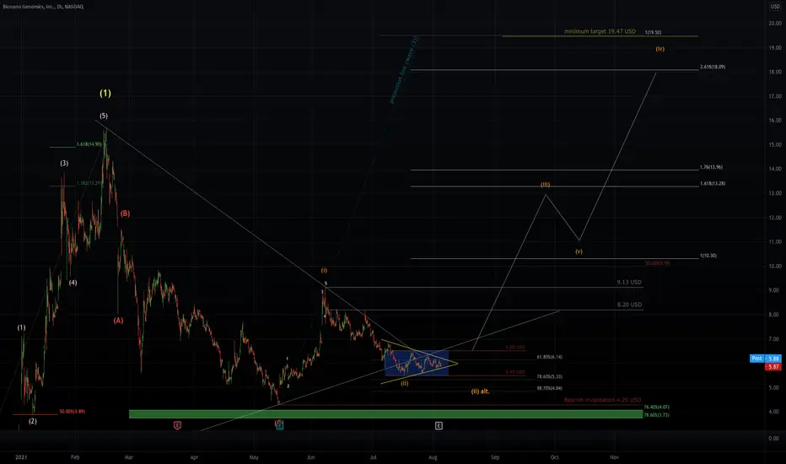786x464 pixels.
Task: Click the Nov date on time axis
Action: point(615,457)
